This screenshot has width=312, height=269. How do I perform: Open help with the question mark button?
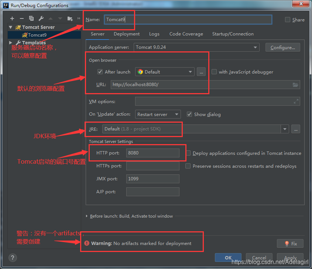pyautogui.click(x=13, y=258)
